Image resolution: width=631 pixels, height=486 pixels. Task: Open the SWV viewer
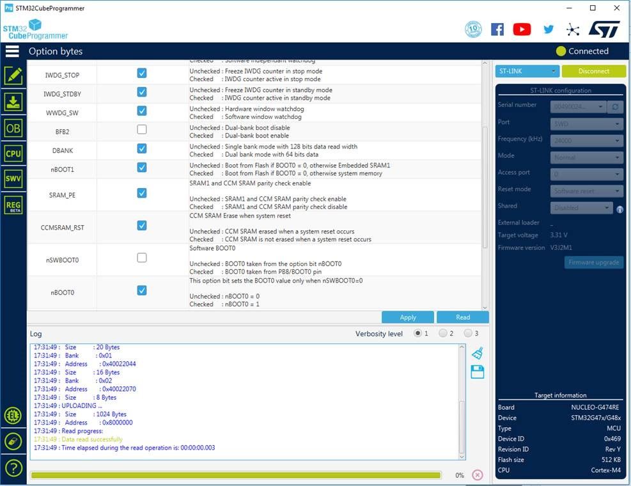[x=13, y=179]
